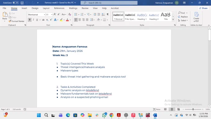Viewport: 211px width, 119px height.
Task: Click Sort icon
Action: tap(103, 14)
